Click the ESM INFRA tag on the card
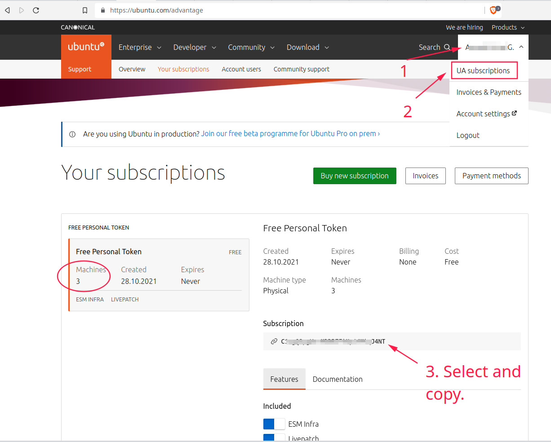 (90, 300)
